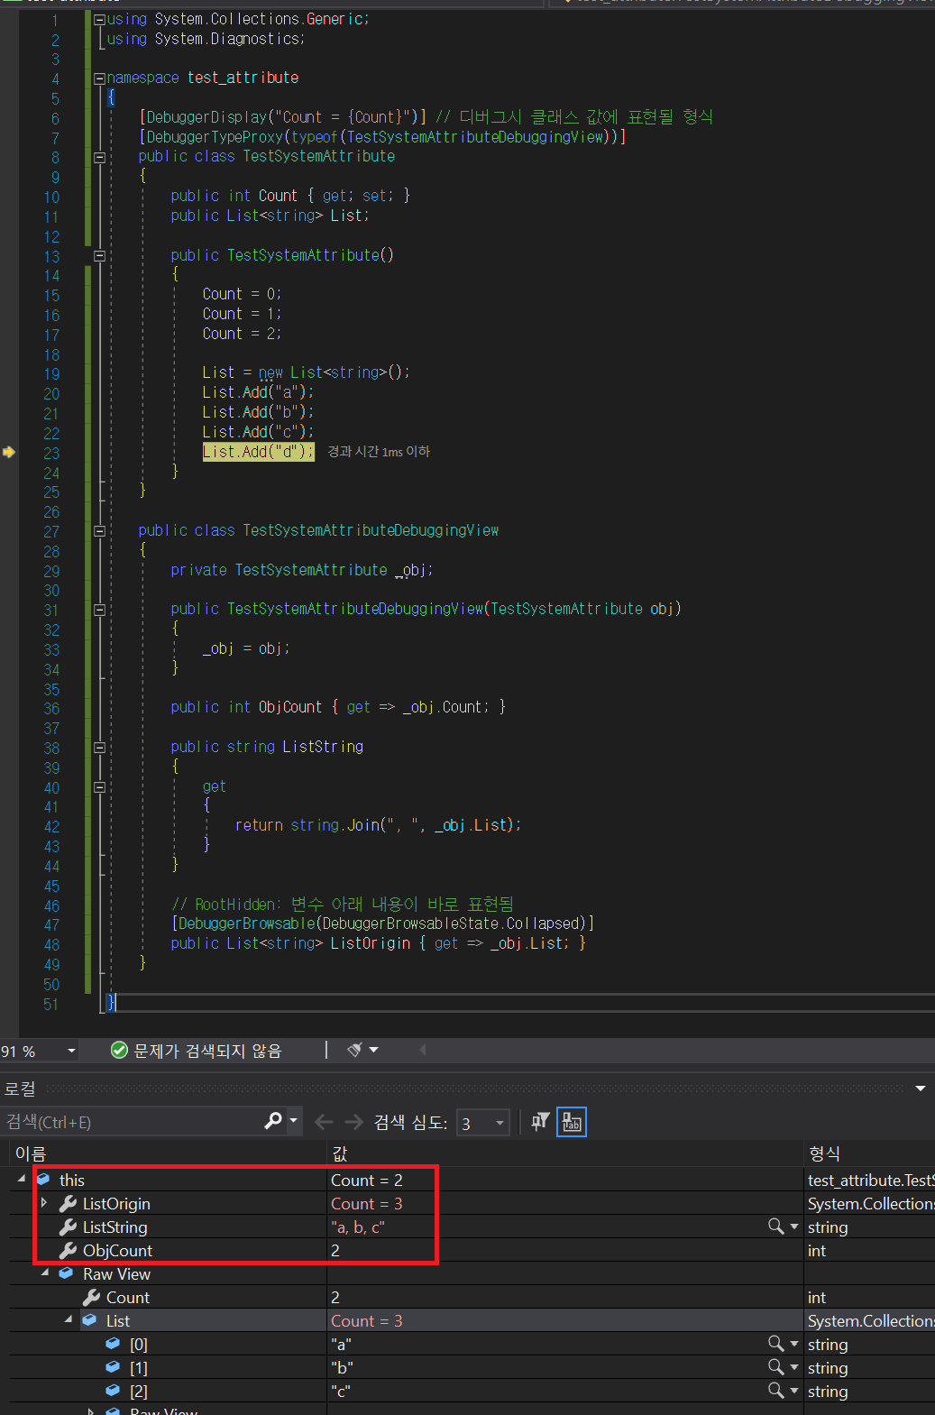The width and height of the screenshot is (935, 1415).
Task: Click the wrench icon beside Count under Raw View
Action: 91,1297
